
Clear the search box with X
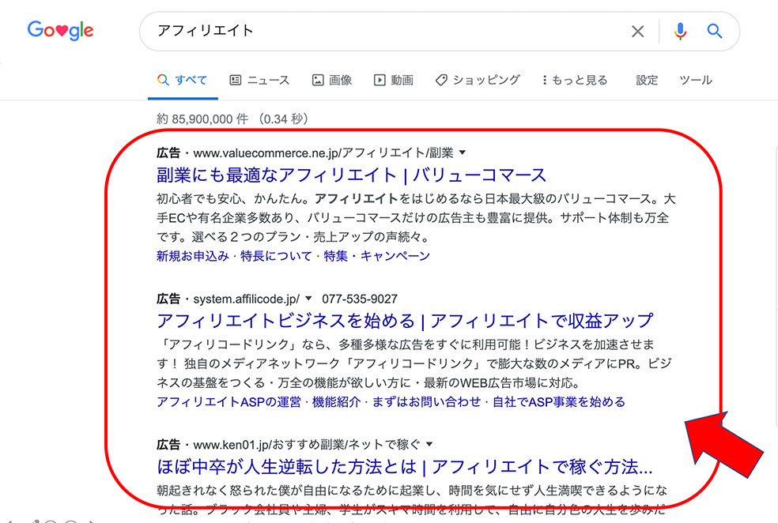[637, 32]
